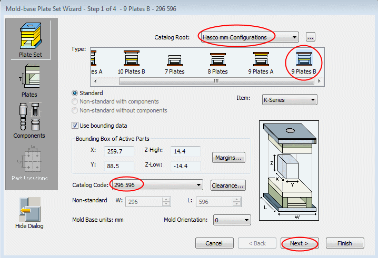Select the 8 Plates type icon
378x258 pixels.
click(217, 62)
